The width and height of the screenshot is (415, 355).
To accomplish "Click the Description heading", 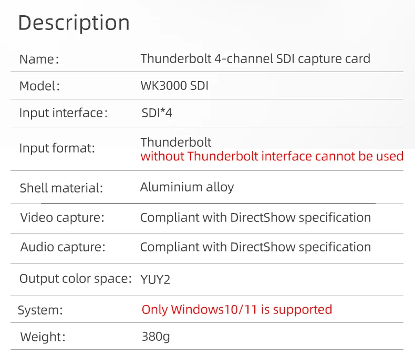I will pyautogui.click(x=74, y=23).
